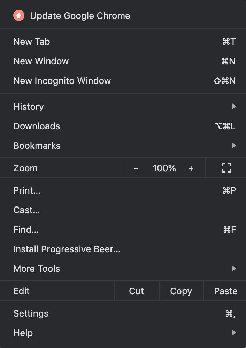Open the More Tools submenu
The height and width of the screenshot is (348, 246).
235,269
